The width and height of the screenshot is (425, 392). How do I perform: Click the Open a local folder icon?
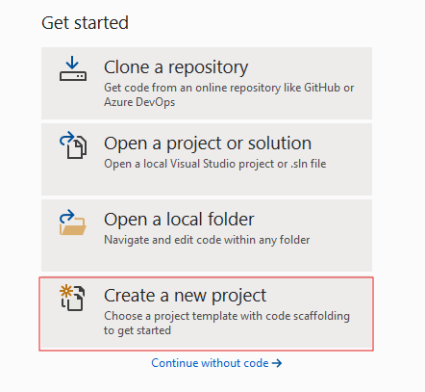tap(73, 222)
